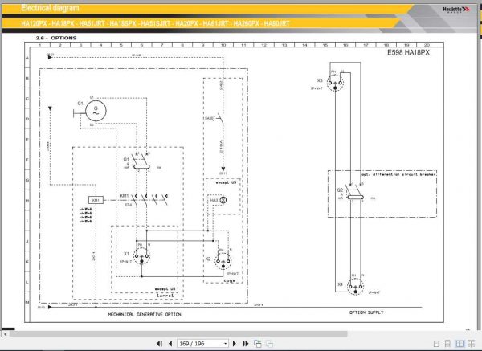Click the X2 socket symbol in cage
This screenshot has height=351, width=482.
click(x=223, y=262)
